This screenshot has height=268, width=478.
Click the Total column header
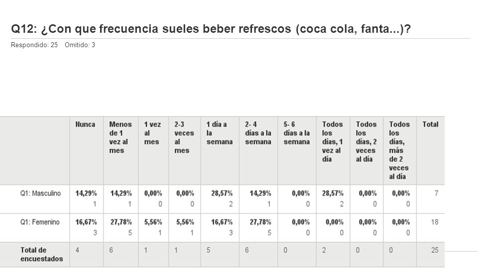(x=430, y=124)
